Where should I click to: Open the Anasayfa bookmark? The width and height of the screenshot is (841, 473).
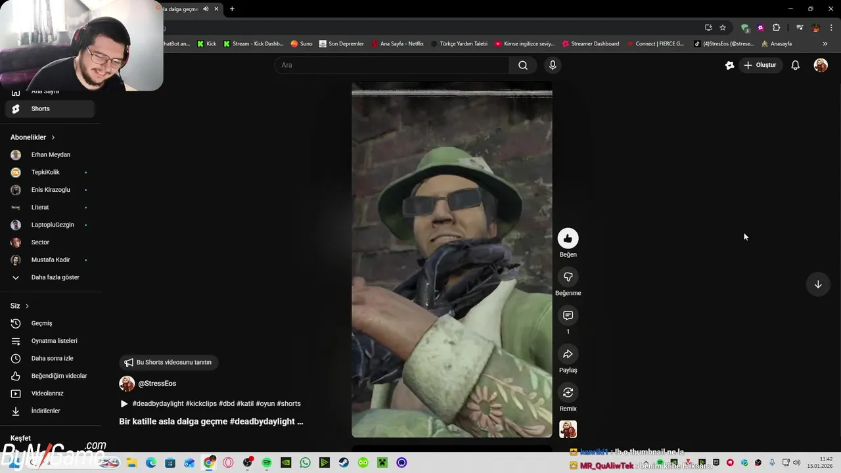click(777, 44)
